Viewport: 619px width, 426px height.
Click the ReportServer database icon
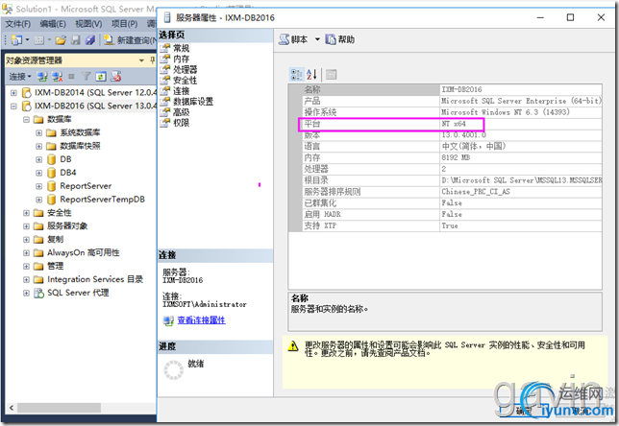51,186
